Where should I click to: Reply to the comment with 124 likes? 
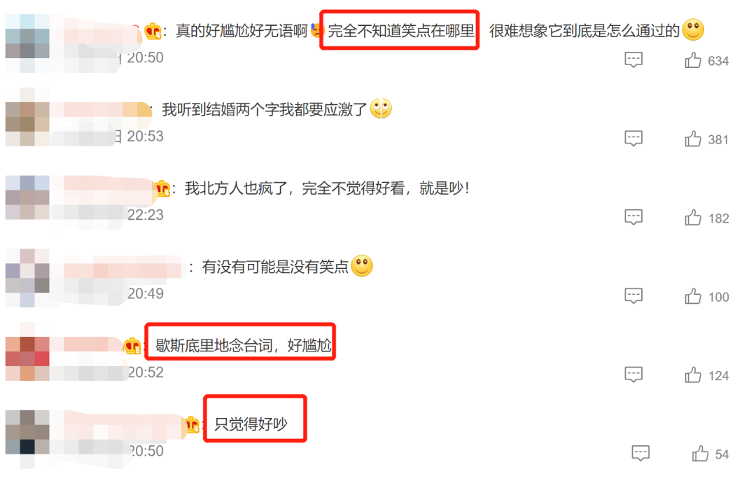point(633,375)
